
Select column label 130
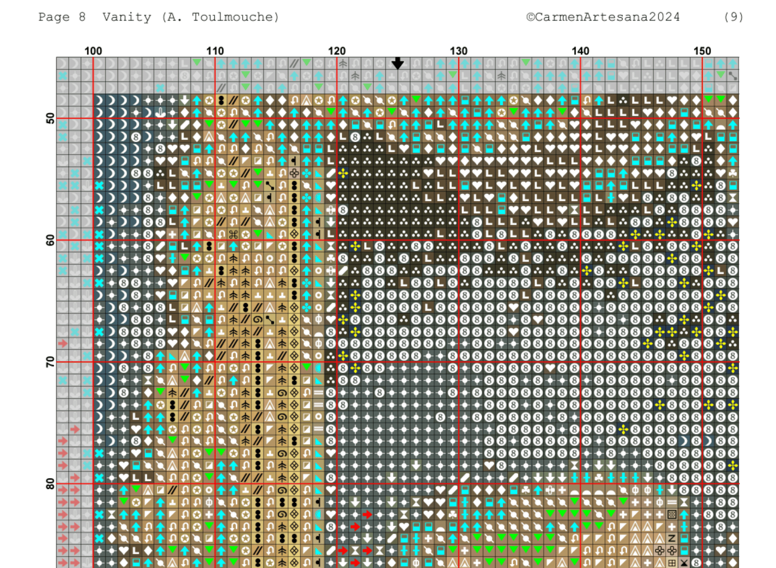[458, 51]
